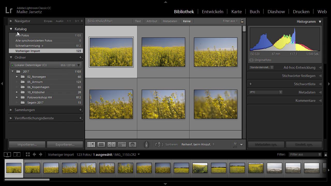
Task: Click the Importieren... button
Action: tap(27, 144)
